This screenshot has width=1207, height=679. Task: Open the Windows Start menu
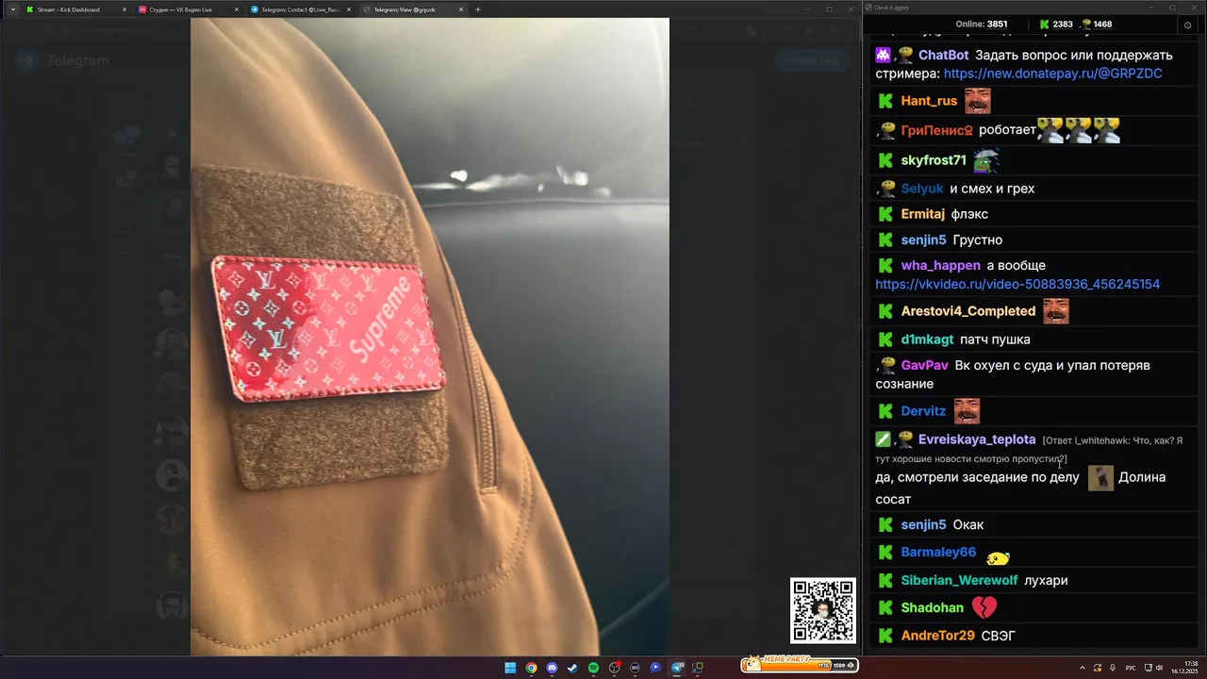(510, 668)
